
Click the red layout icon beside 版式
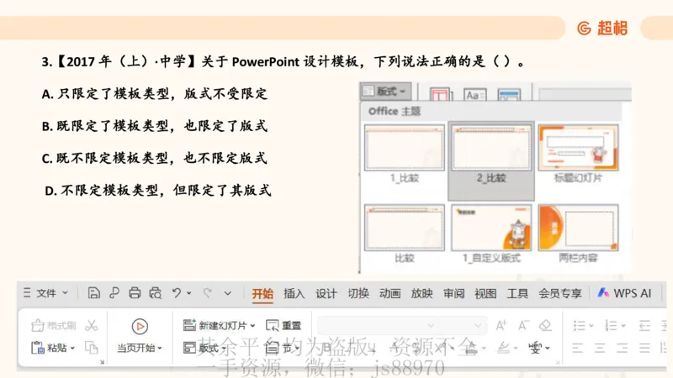[x=440, y=94]
